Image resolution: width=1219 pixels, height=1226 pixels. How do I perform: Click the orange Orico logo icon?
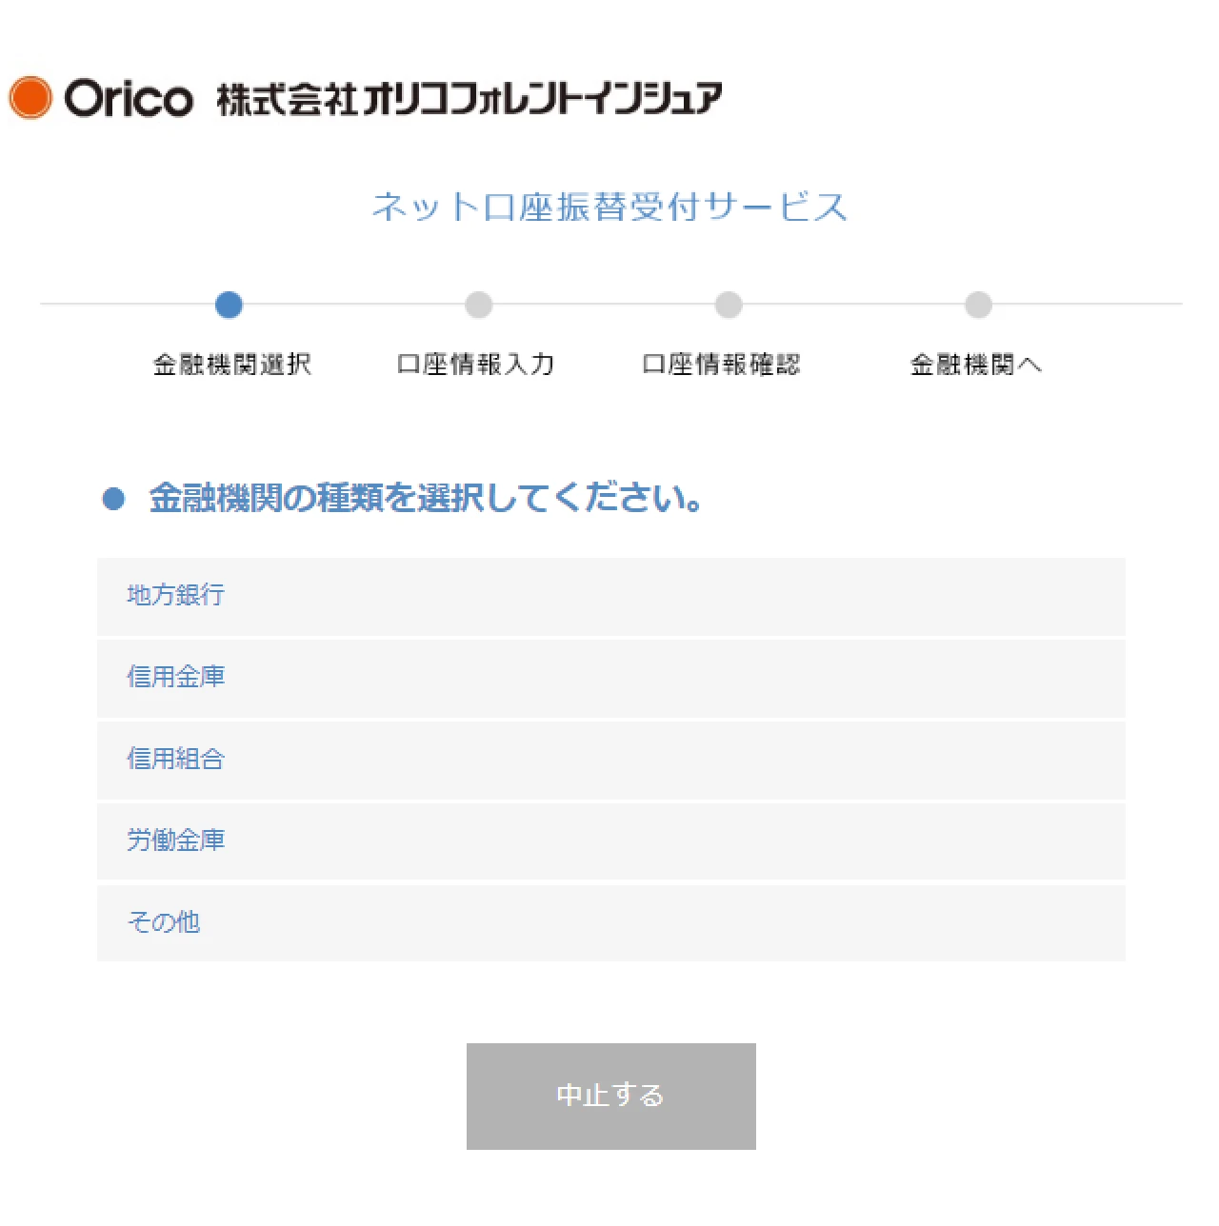pos(30,95)
